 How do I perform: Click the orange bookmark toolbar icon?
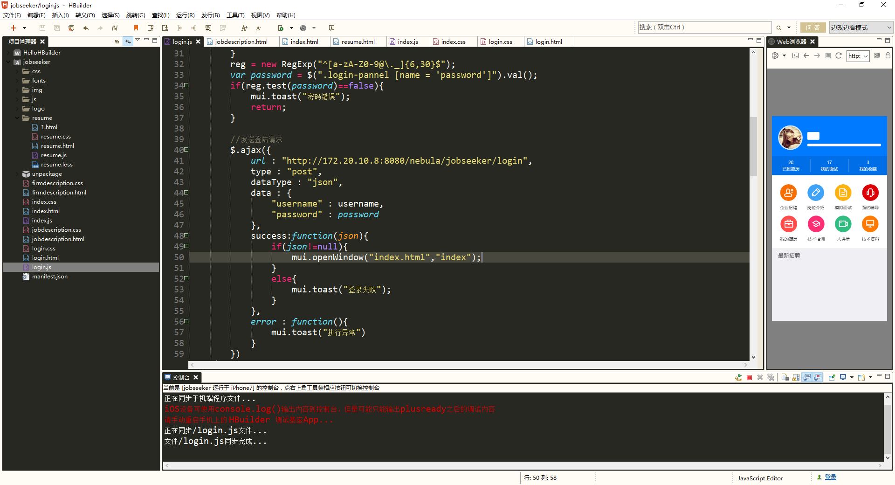click(x=136, y=28)
